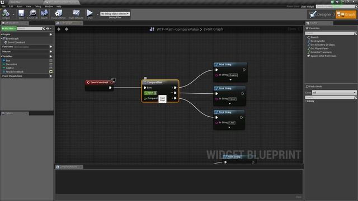The image size is (358, 201).
Task: Click exec output pin of Greater Print String
Action: [244, 70]
